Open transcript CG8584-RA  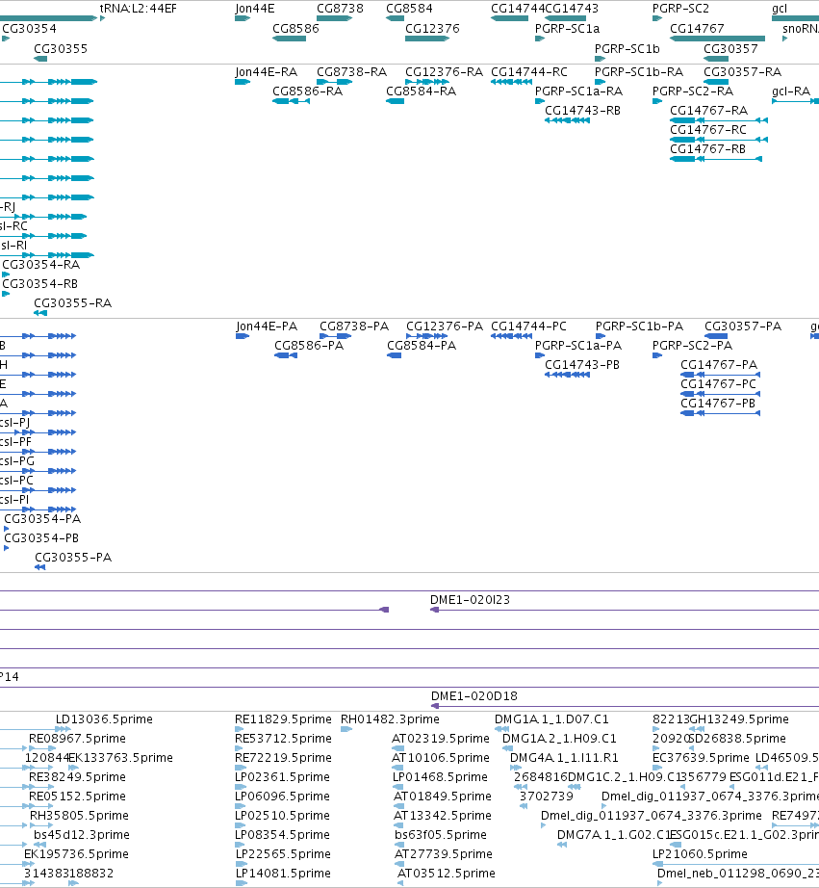[422, 91]
